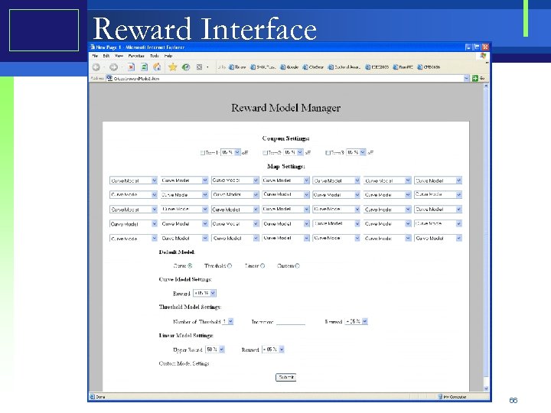Viewport: 551px width, 413px height.
Task: Refresh the page with the green arrows icon
Action: pyautogui.click(x=144, y=67)
